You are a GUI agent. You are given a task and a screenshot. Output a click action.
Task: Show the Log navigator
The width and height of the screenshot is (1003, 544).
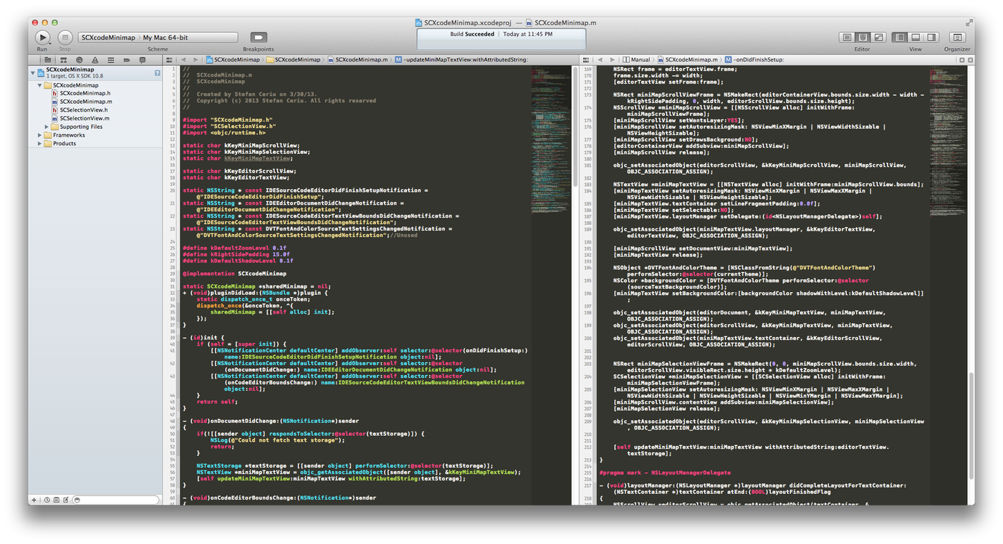[143, 60]
